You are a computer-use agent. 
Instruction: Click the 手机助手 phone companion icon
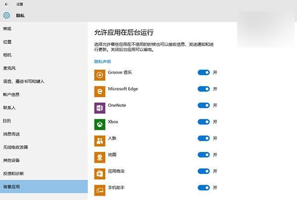pos(99,190)
